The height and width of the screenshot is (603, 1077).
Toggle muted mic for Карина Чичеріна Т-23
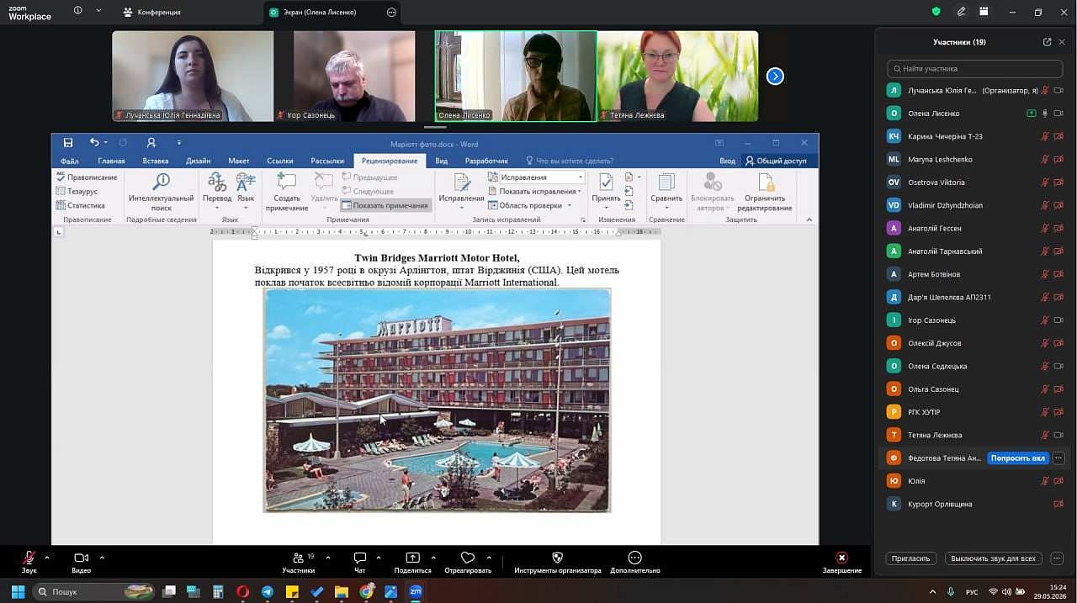point(1045,136)
